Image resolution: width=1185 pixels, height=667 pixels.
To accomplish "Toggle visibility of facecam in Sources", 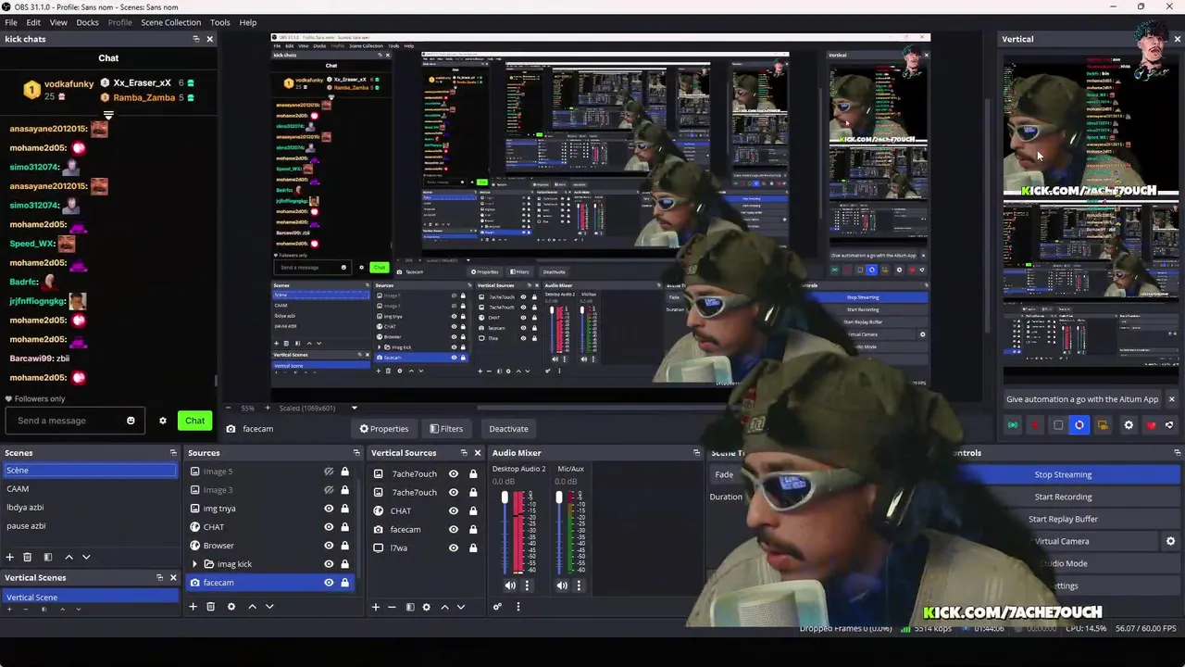I will coord(329,583).
